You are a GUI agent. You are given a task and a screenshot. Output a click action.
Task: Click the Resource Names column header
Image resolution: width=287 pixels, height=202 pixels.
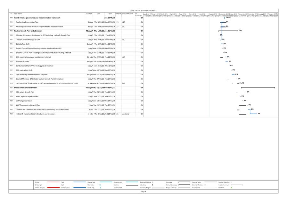tap(127, 14)
